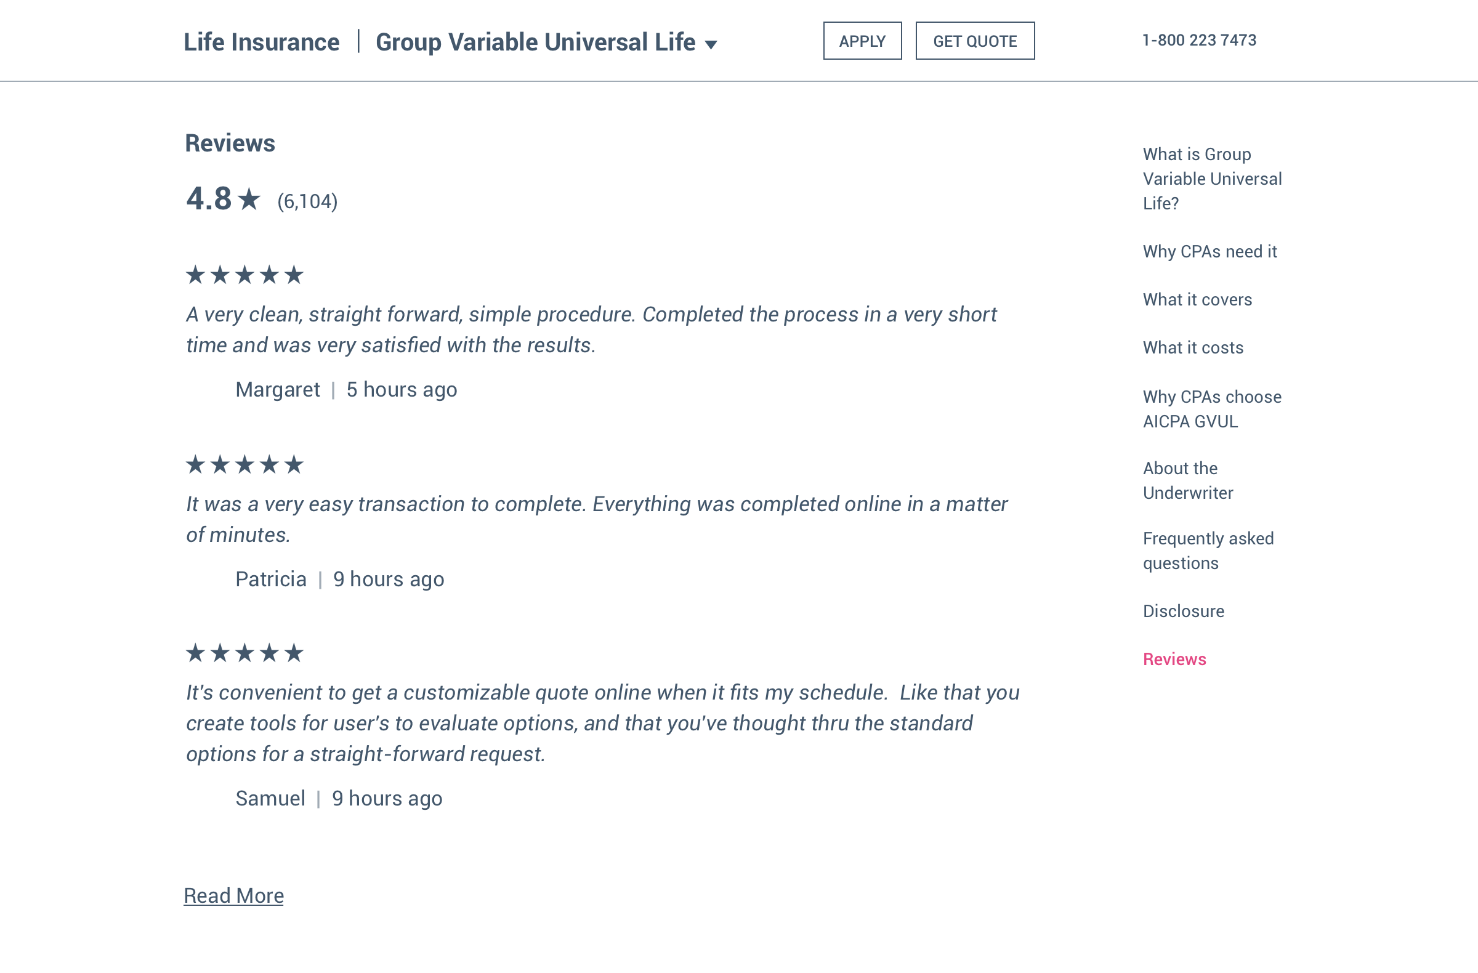
Task: Click the five-star rating above Margaret's review
Action: coord(244,275)
